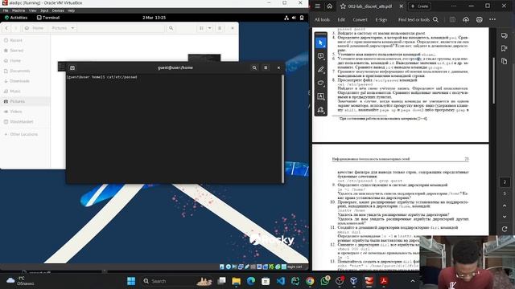Open the VirtualBox View menu
This screenshot has width=515, height=289.
click(x=32, y=10)
